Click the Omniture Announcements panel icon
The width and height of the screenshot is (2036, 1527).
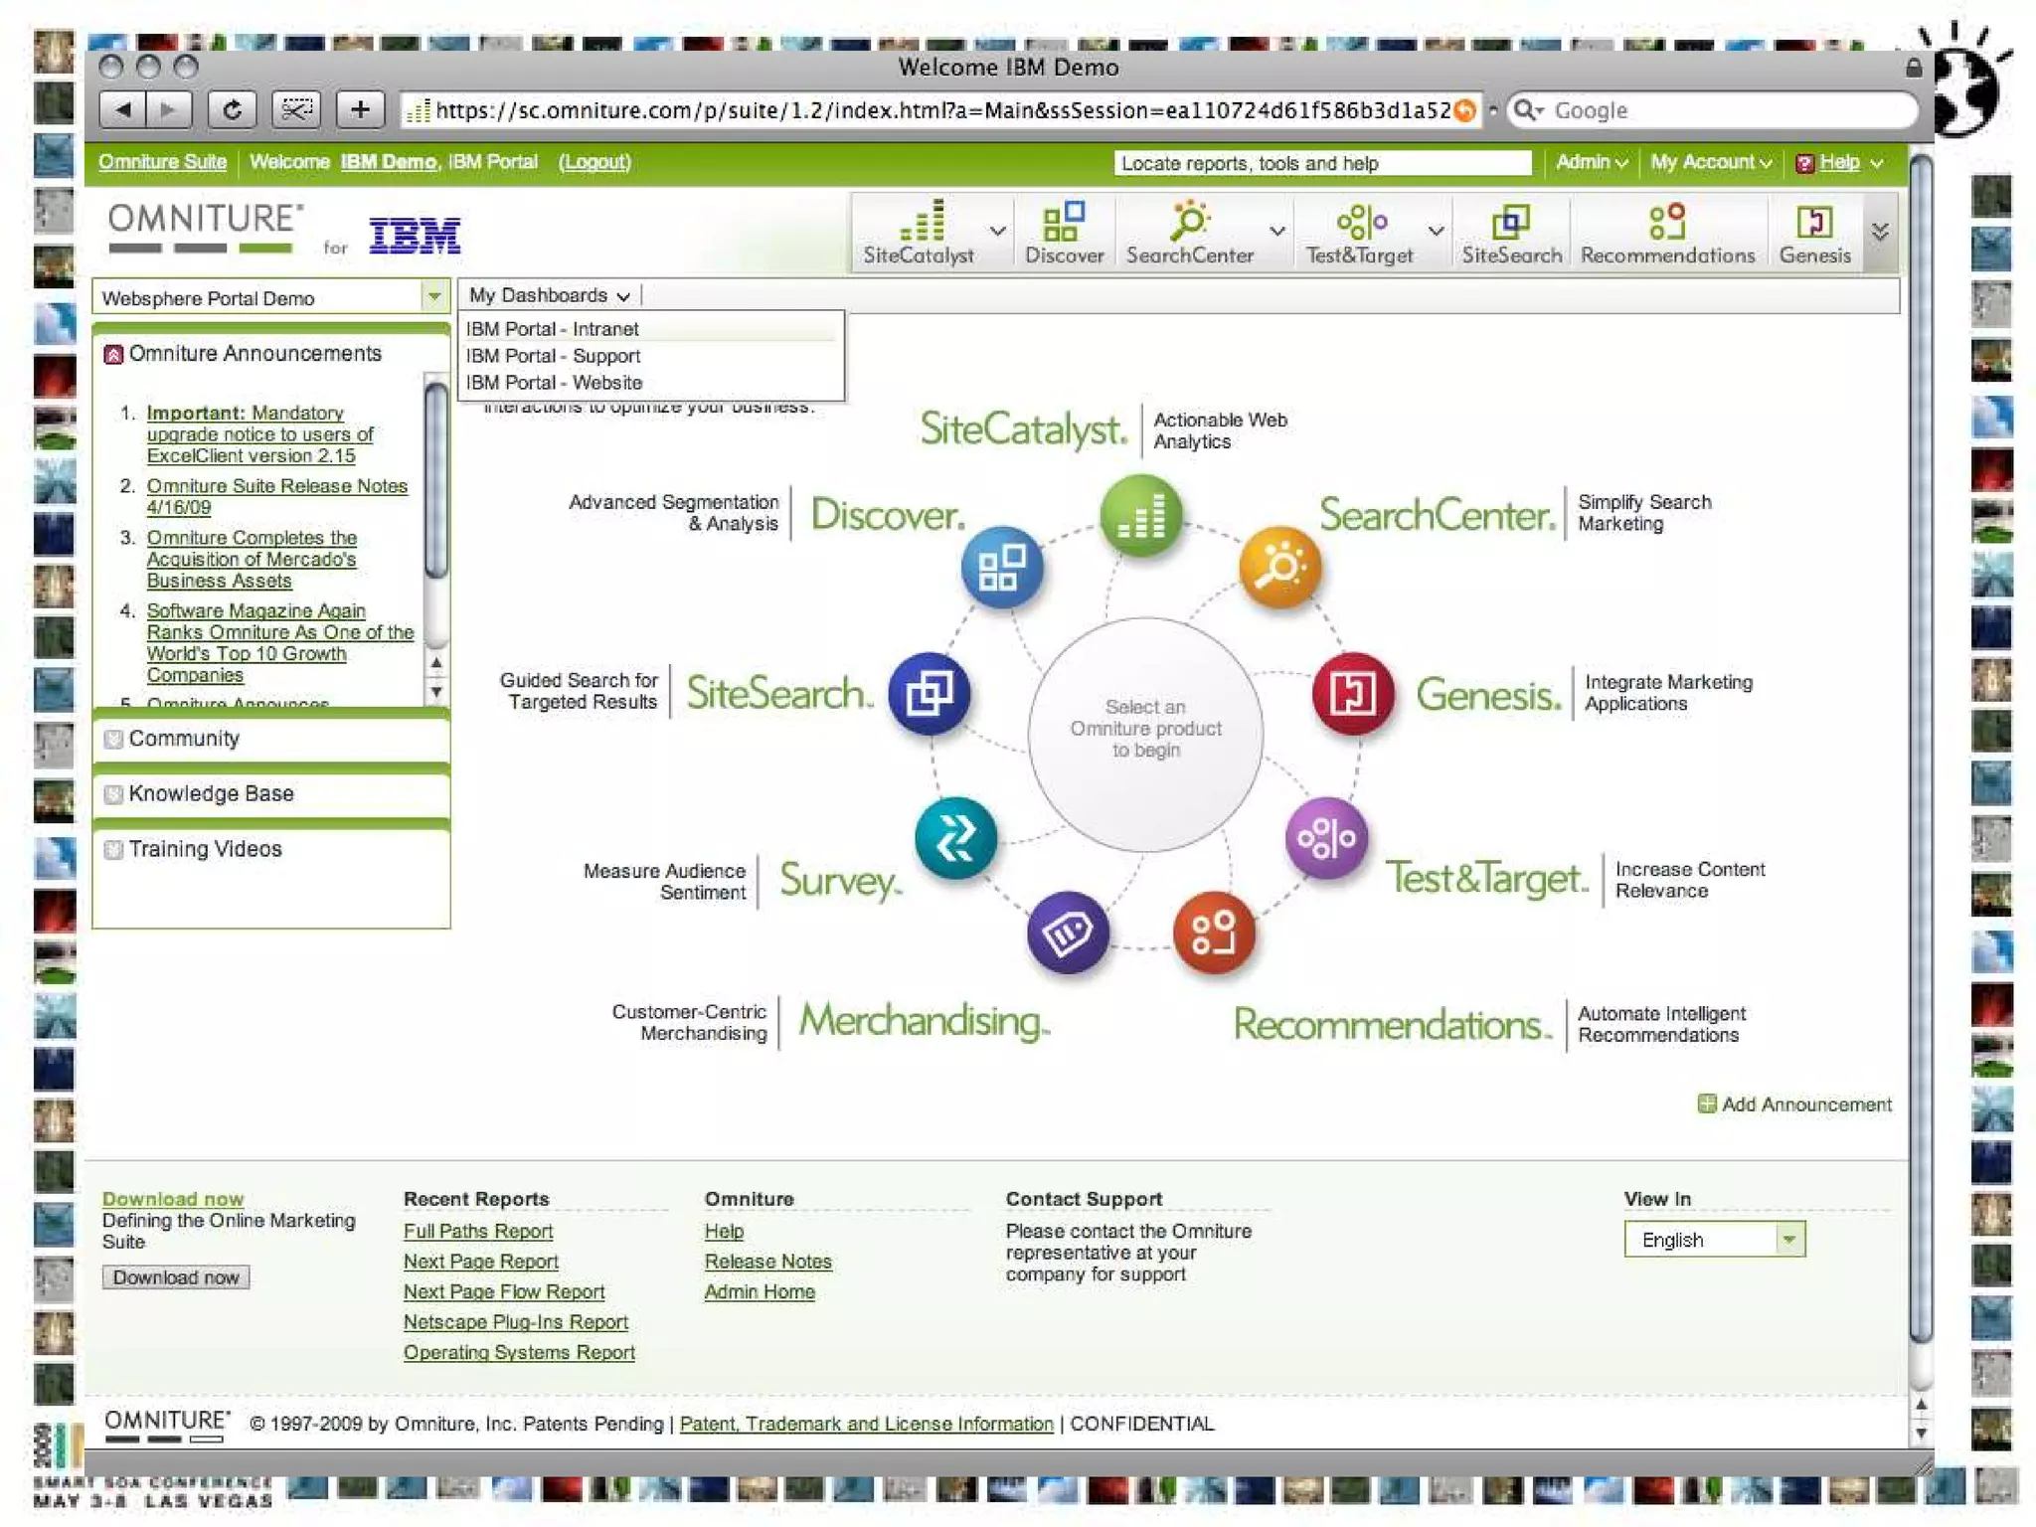tap(113, 355)
